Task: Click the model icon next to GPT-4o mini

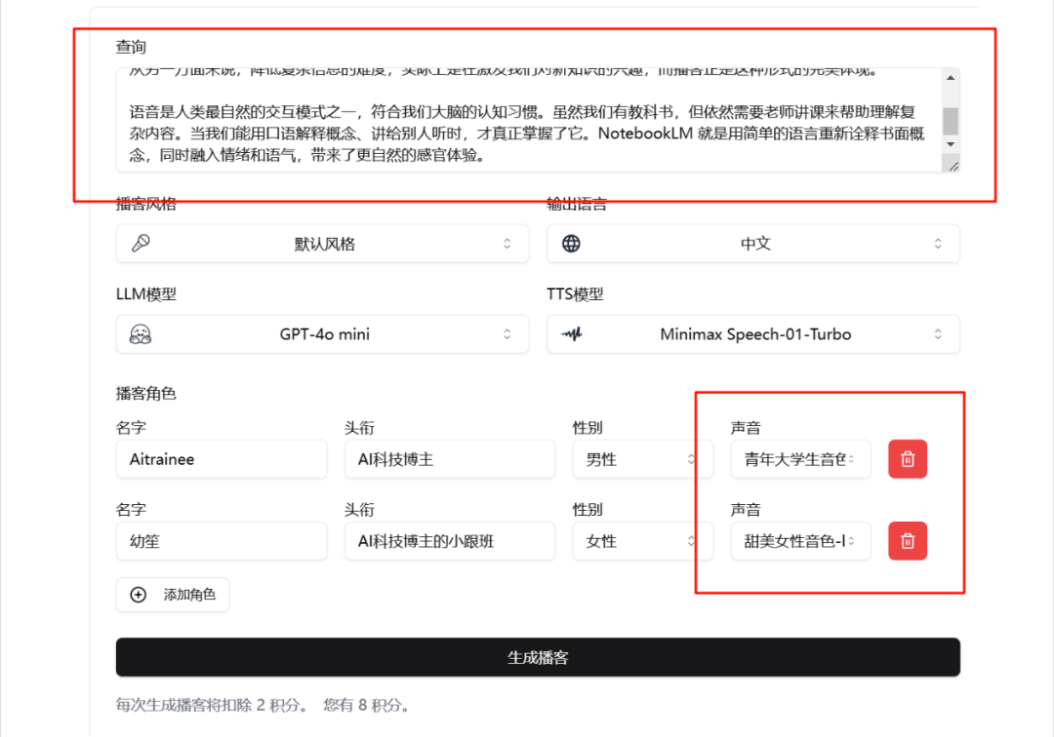Action: click(142, 333)
